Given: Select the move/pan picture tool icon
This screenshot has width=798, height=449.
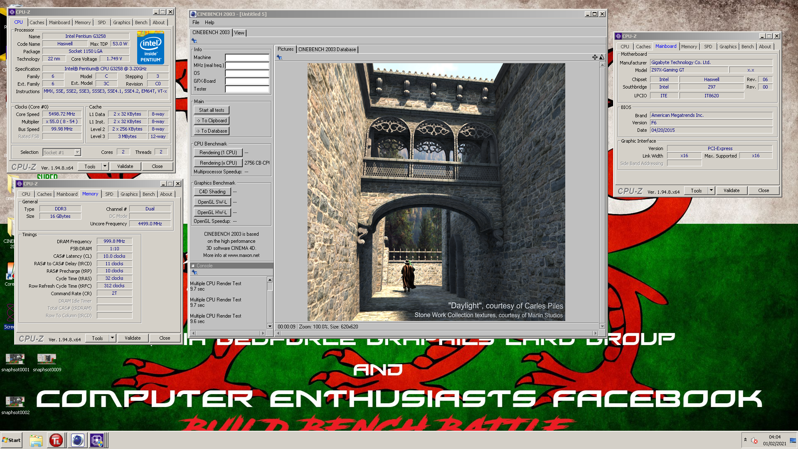Looking at the screenshot, I should 595,57.
